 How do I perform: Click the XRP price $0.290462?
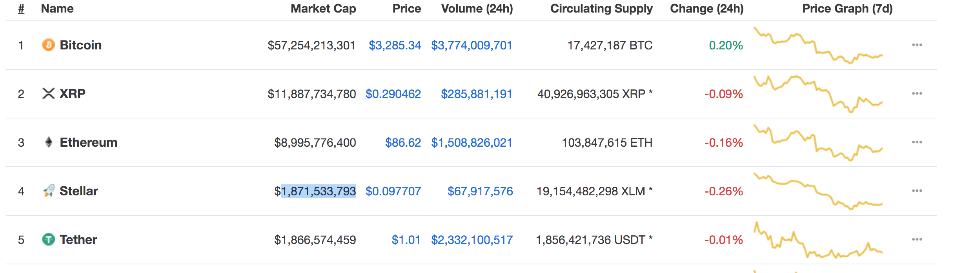click(x=393, y=94)
